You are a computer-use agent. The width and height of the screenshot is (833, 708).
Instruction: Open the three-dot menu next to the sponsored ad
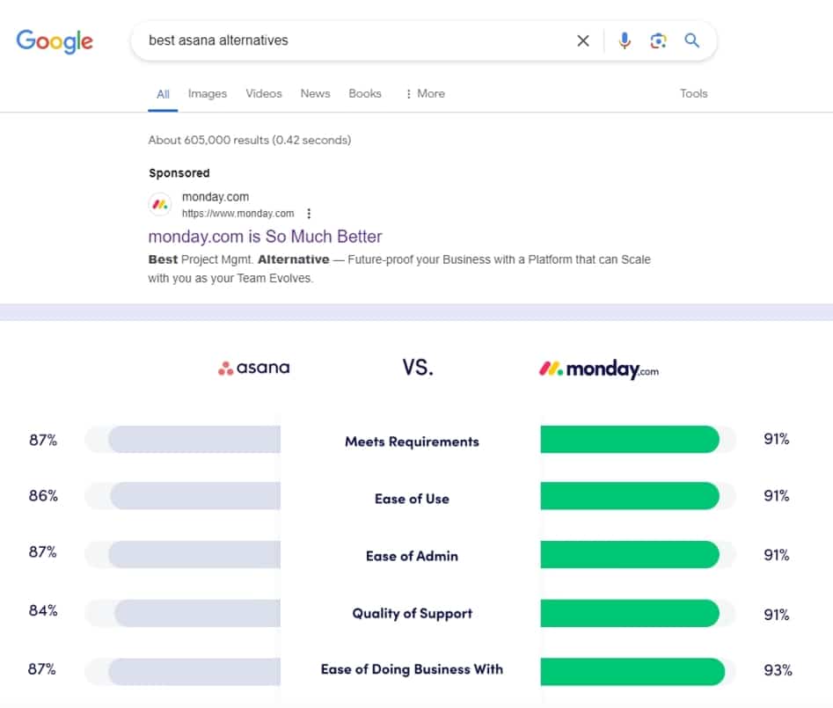tap(309, 213)
